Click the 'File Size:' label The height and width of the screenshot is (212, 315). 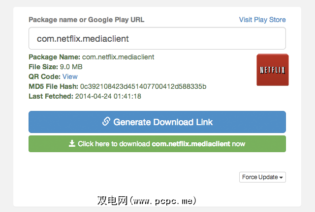tap(44, 67)
